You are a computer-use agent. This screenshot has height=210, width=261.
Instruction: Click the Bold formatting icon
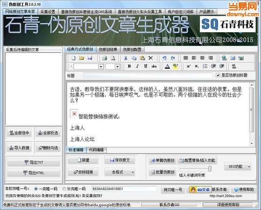click(129, 66)
